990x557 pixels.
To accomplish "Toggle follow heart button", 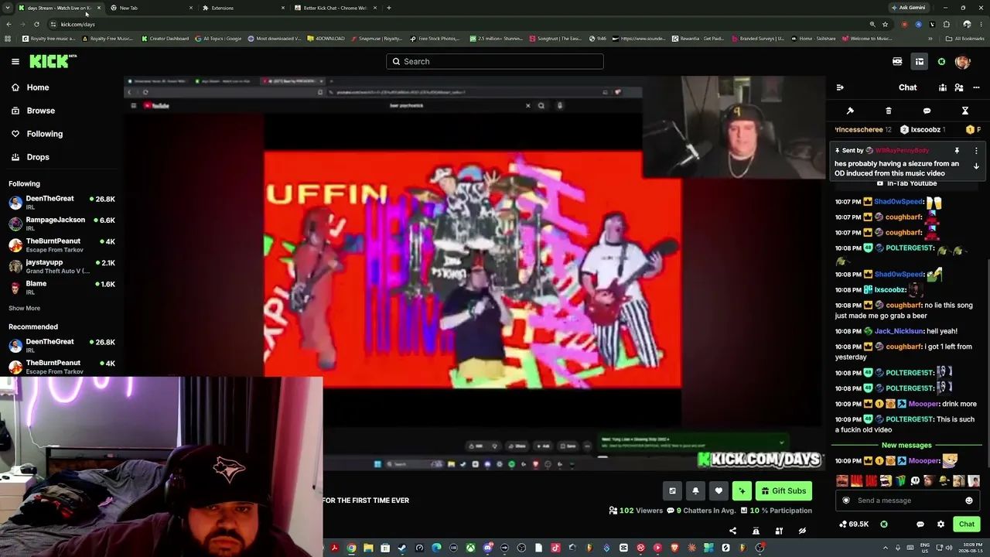I will [x=719, y=490].
